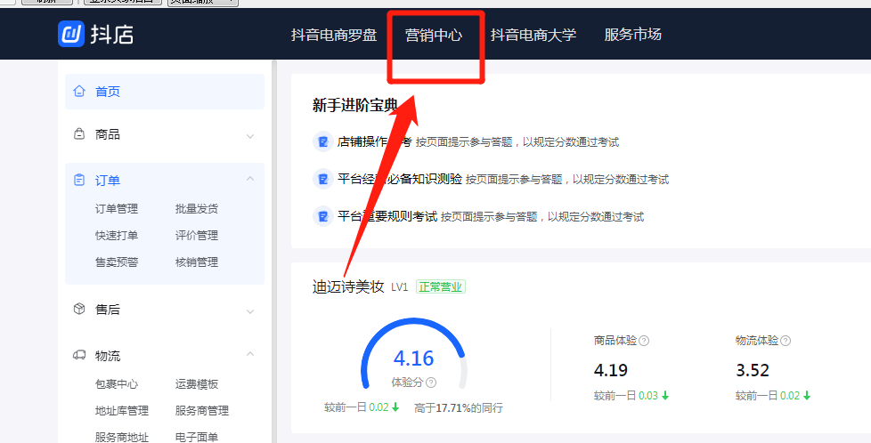Viewport: 871px width, 443px height.
Task: Click the 新手进阶宝典 heading
Action: pos(355,105)
